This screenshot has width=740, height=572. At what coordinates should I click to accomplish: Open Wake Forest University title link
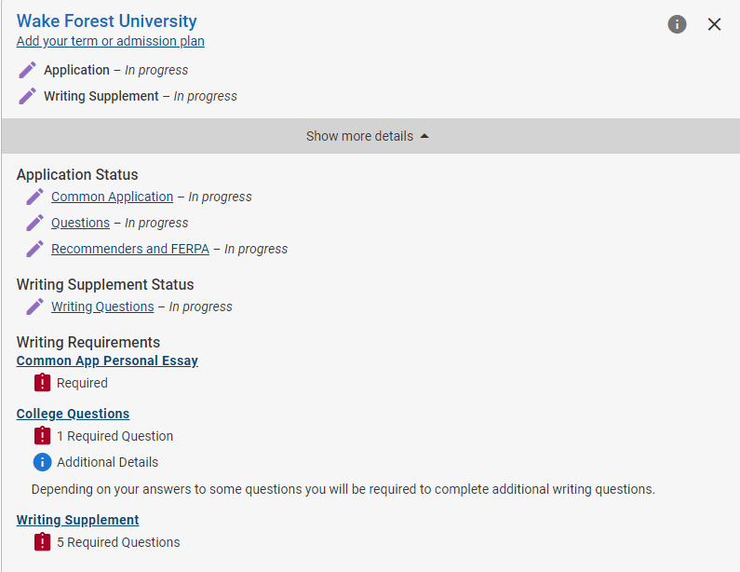(x=107, y=20)
